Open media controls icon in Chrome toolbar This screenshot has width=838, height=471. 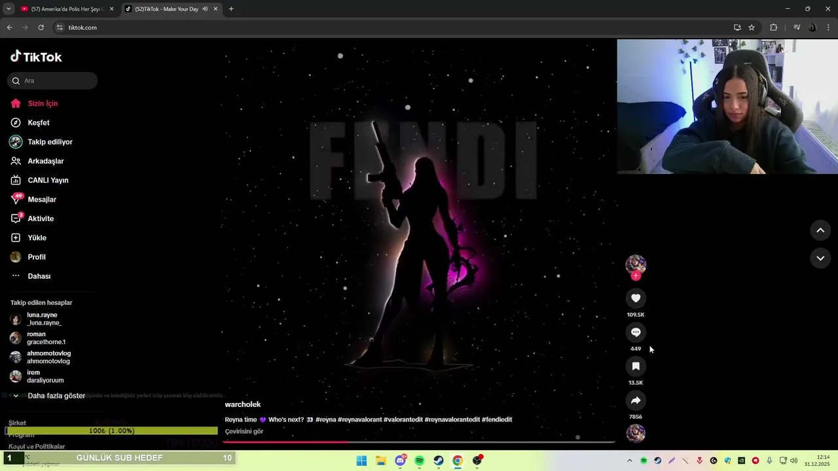click(797, 27)
